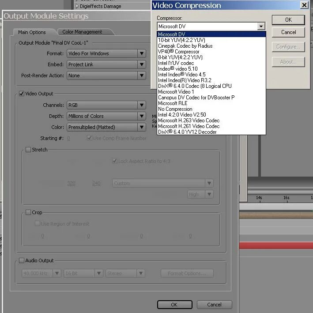Select Microsoft DV in compressor list
Viewport: 313px width, 313px height.
tap(211, 34)
